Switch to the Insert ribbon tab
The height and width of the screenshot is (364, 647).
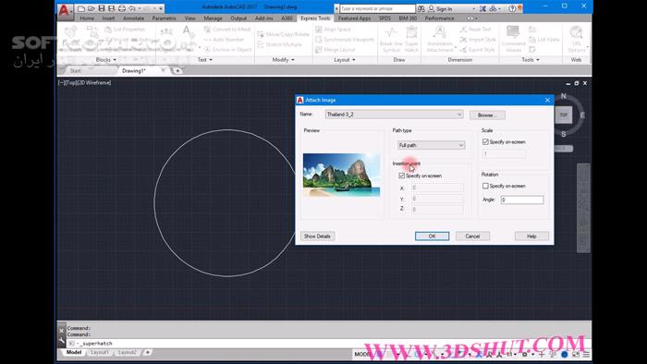(108, 18)
